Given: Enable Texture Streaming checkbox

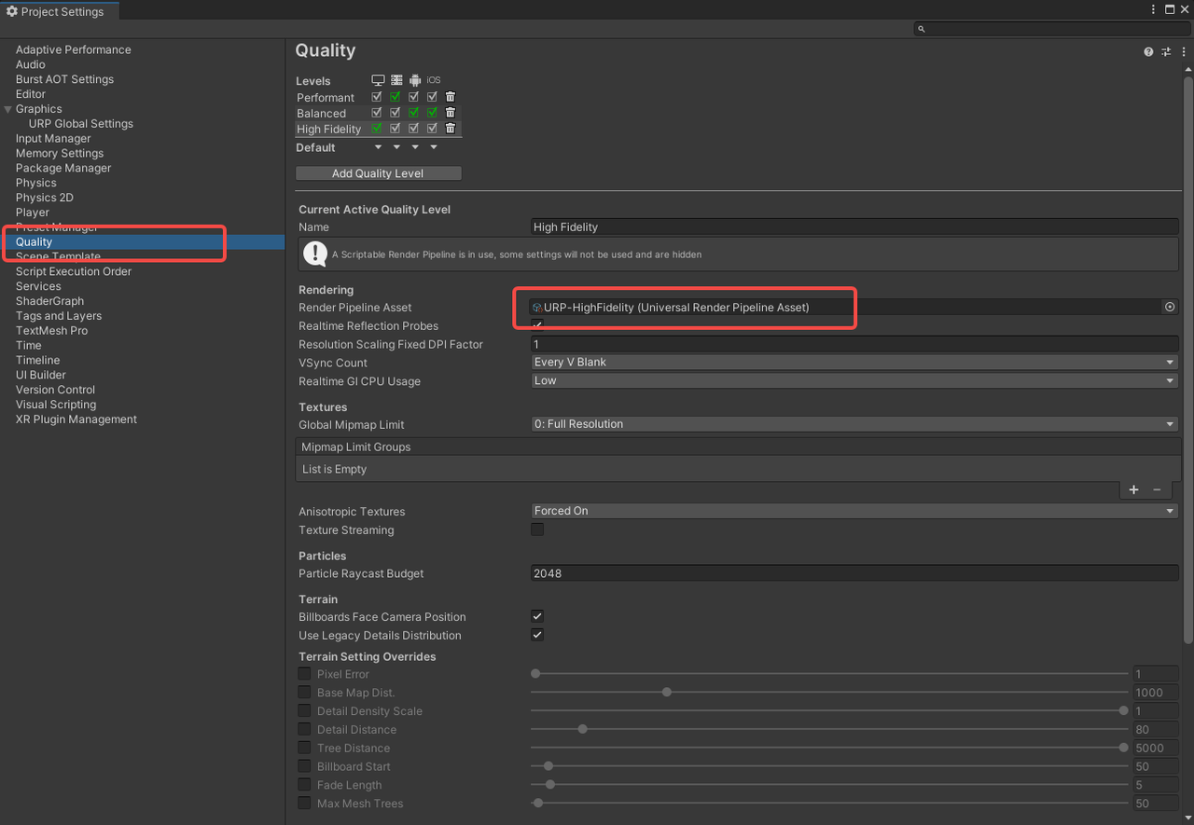Looking at the screenshot, I should tap(537, 529).
